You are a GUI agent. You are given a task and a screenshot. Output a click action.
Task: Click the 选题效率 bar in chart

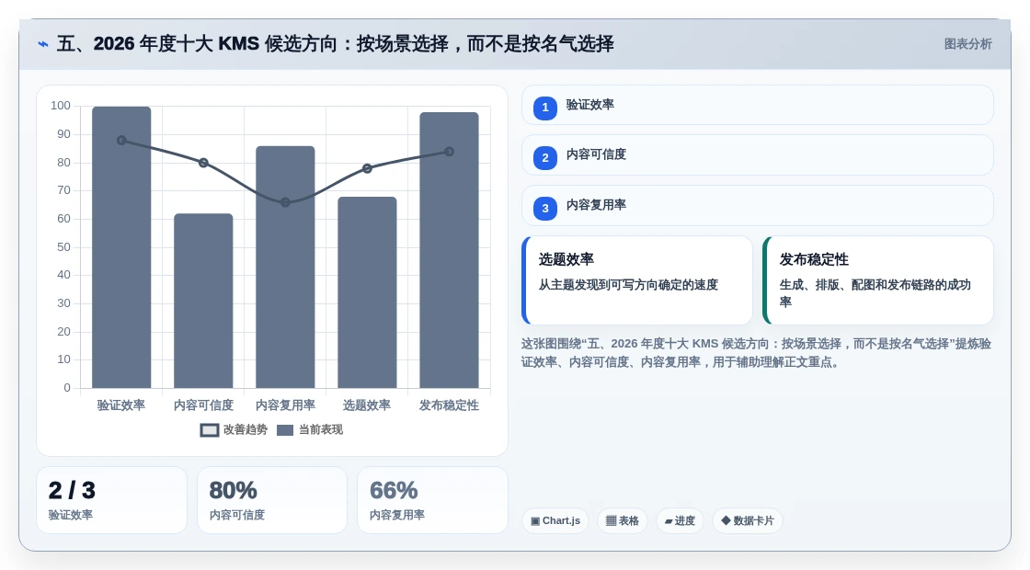[367, 292]
